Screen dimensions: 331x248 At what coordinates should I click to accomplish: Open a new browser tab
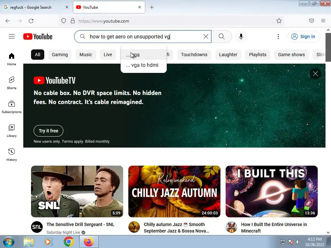click(x=152, y=7)
